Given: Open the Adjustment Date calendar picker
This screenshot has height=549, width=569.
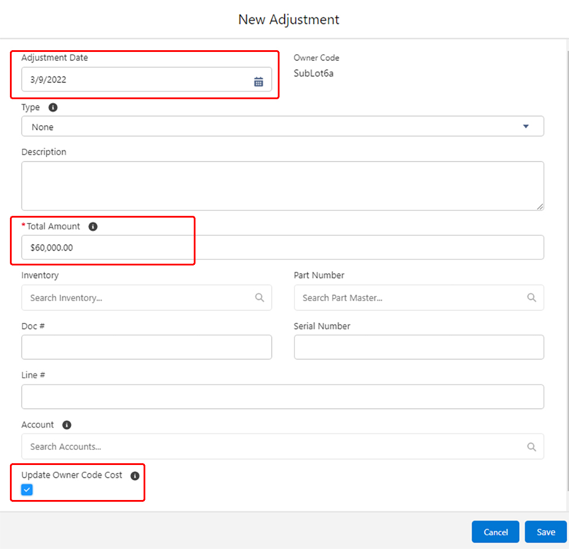Looking at the screenshot, I should pos(259,82).
